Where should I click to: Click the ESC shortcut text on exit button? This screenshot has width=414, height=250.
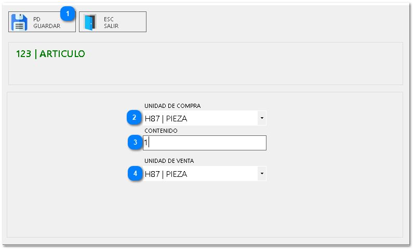(x=109, y=19)
